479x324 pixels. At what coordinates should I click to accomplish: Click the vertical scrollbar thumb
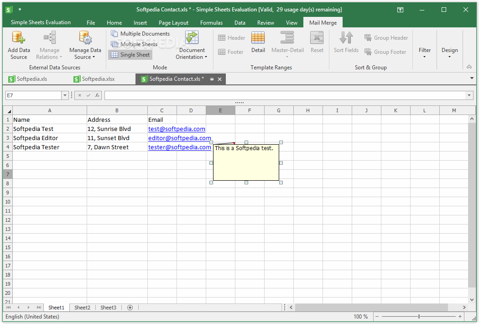pos(472,205)
